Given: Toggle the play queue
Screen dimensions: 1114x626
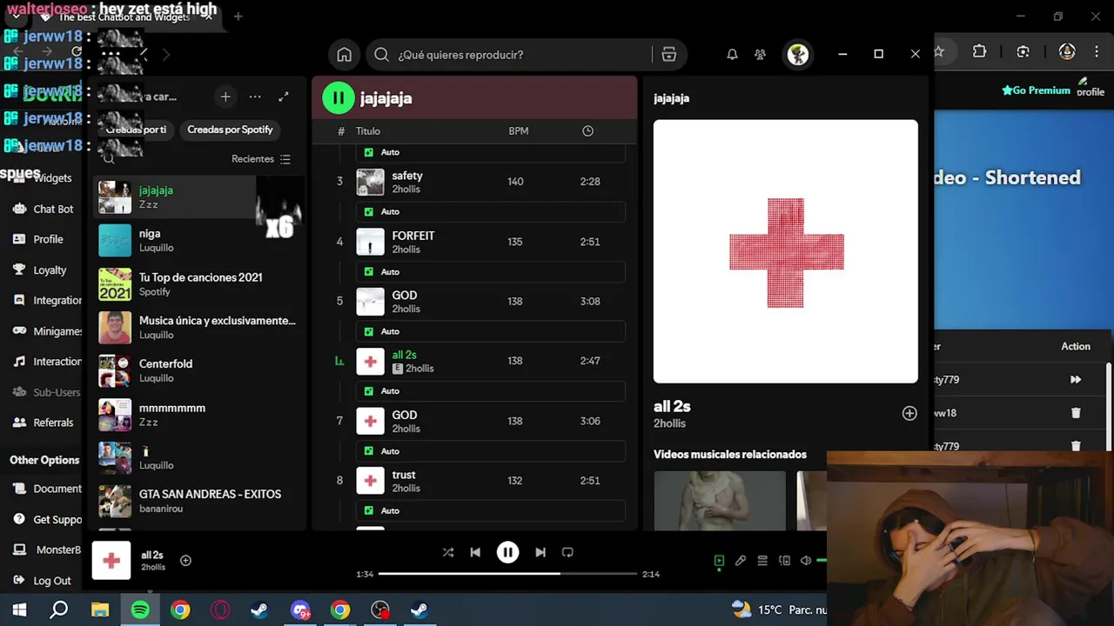Looking at the screenshot, I should click(x=762, y=561).
